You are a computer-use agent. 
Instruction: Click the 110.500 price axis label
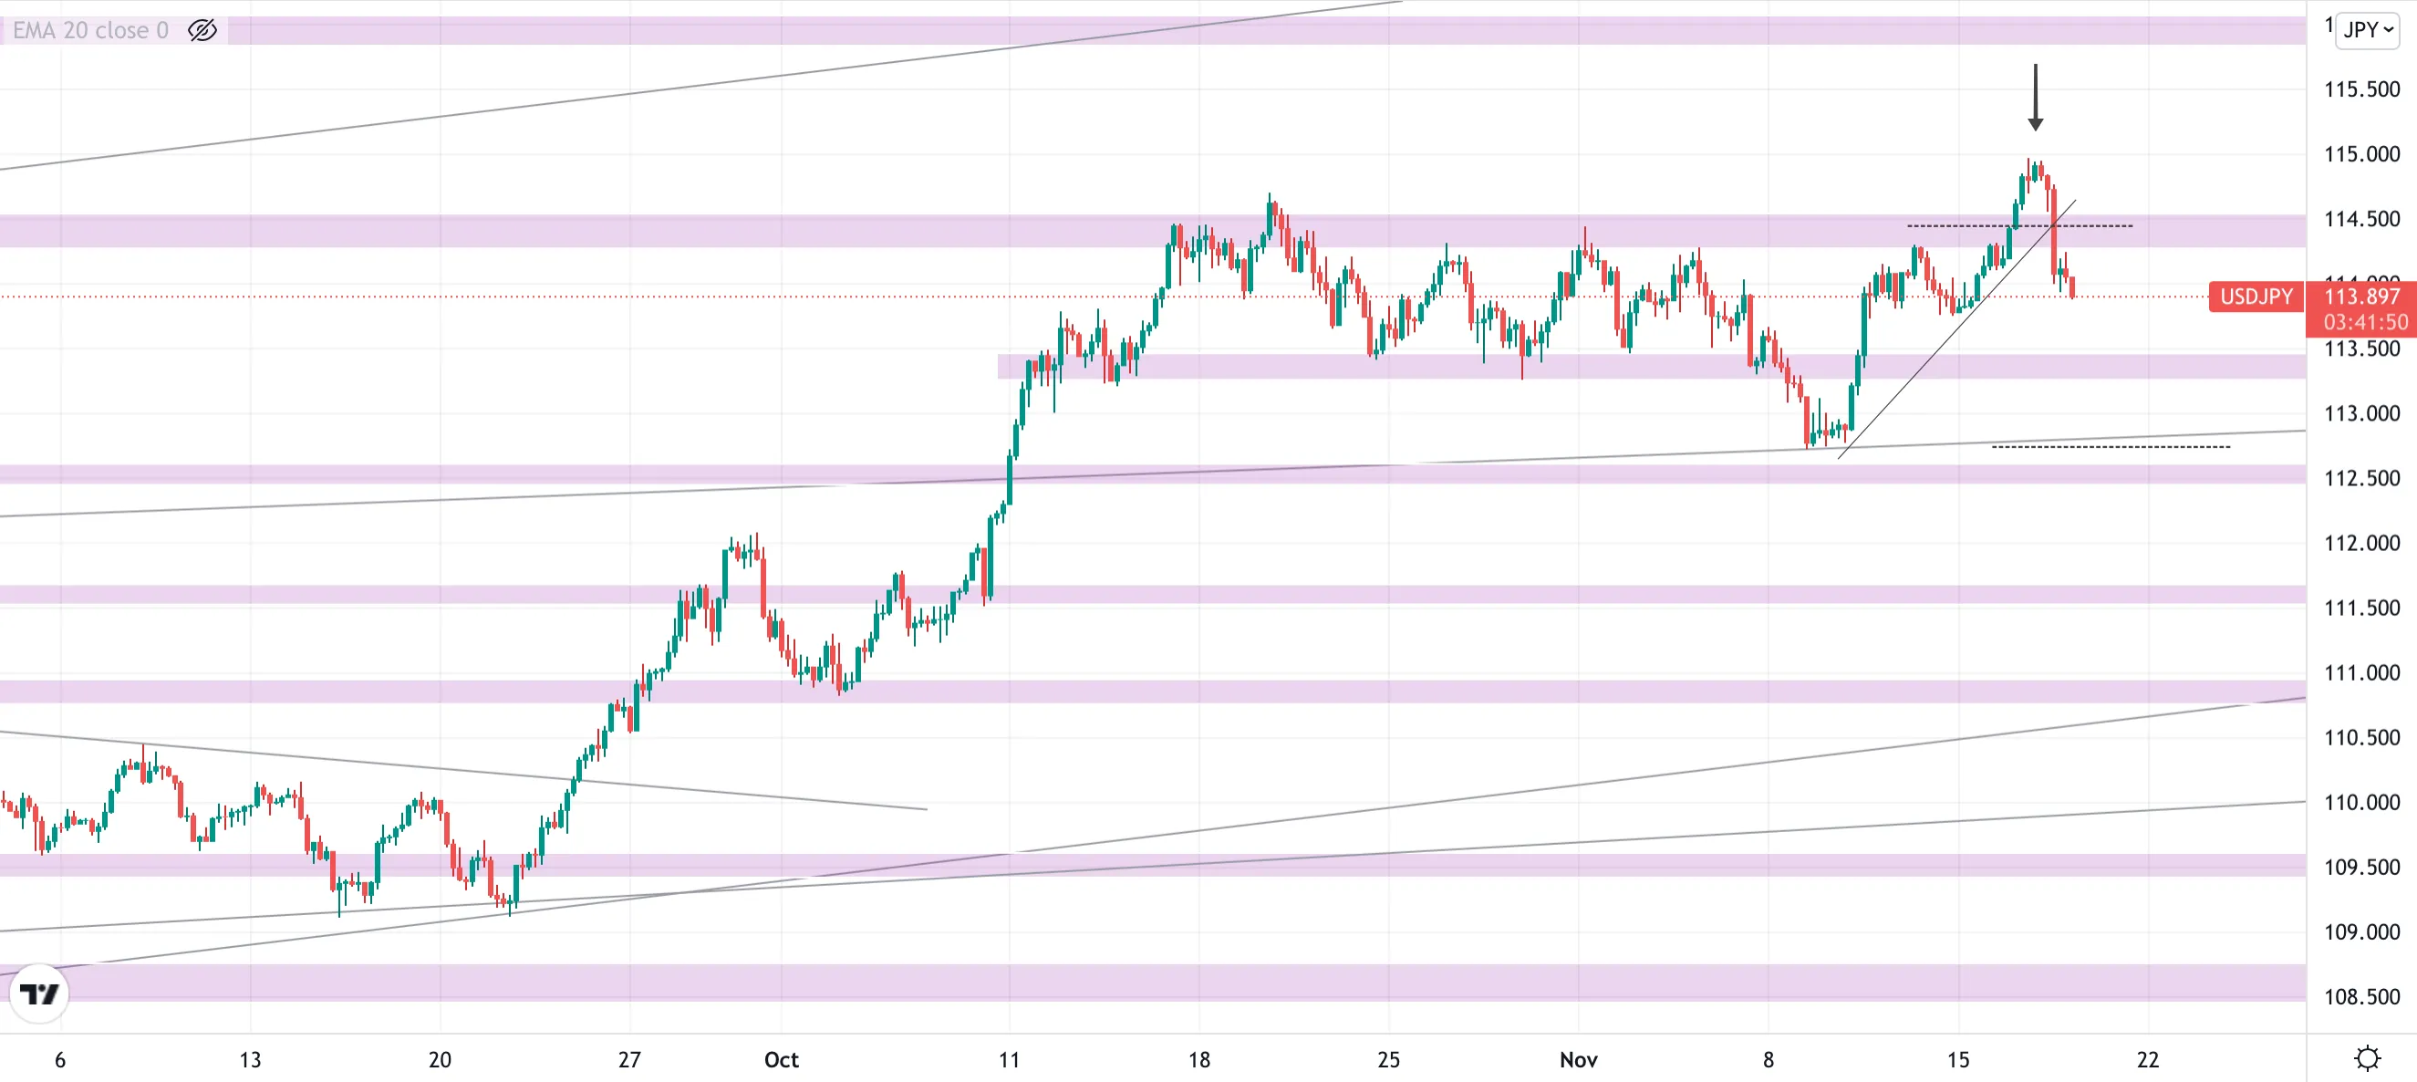click(x=2361, y=737)
